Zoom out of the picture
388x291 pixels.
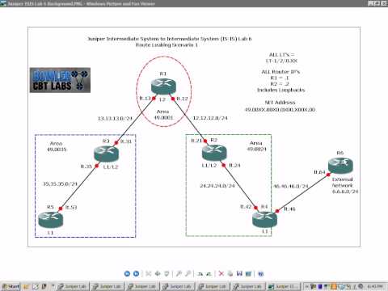point(188,274)
